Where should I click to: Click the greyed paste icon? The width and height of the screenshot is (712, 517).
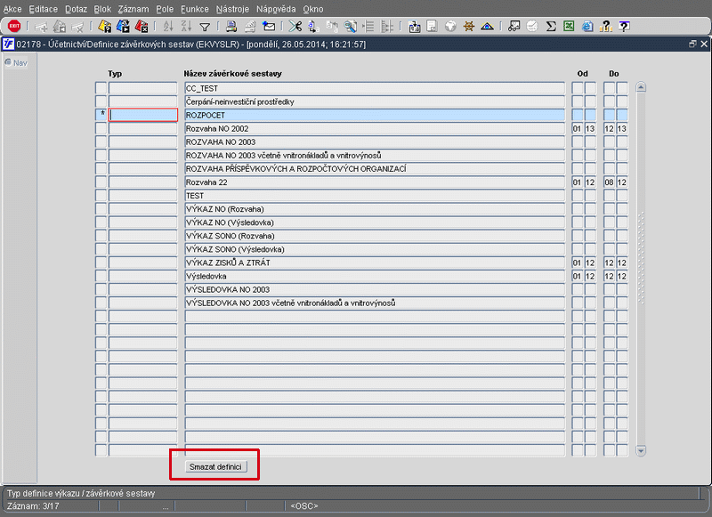(332, 27)
